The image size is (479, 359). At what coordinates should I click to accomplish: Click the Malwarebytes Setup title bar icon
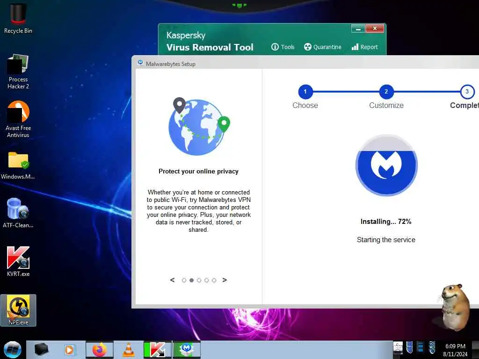pos(140,63)
